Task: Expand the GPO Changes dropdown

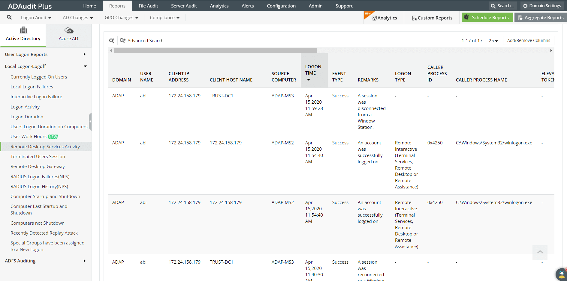Action: pyautogui.click(x=122, y=18)
